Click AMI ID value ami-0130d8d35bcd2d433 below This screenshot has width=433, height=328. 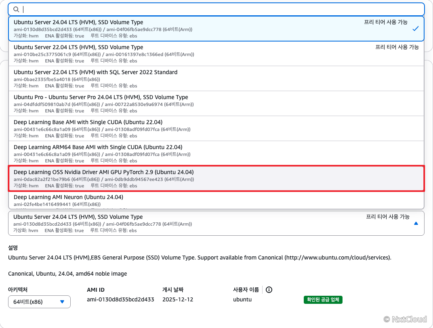pyautogui.click(x=120, y=299)
